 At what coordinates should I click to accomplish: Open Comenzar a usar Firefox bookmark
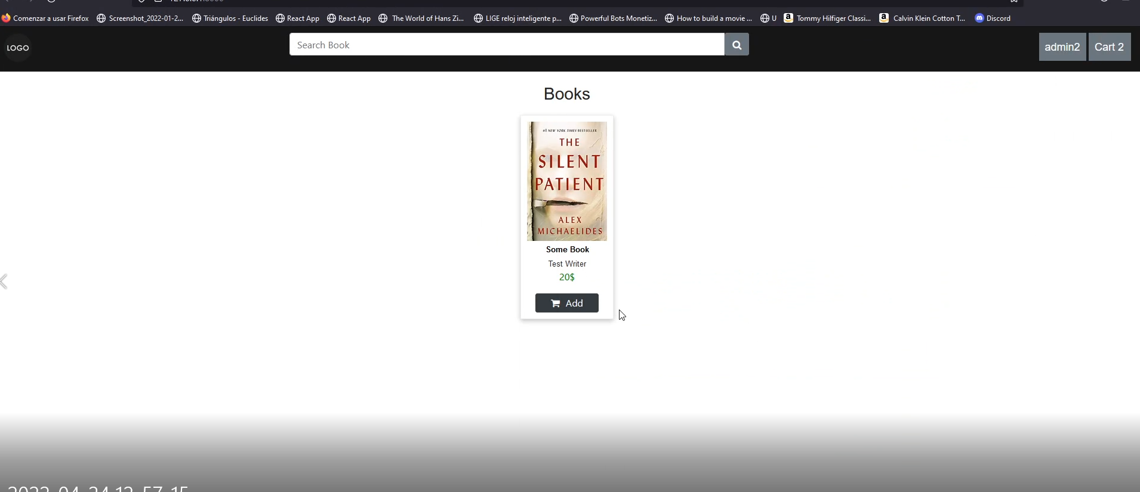45,18
